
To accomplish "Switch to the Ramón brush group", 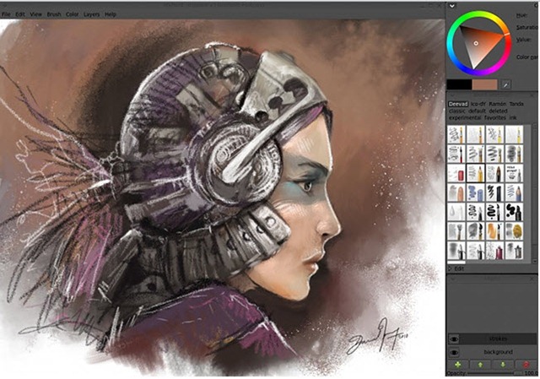I will [498, 104].
